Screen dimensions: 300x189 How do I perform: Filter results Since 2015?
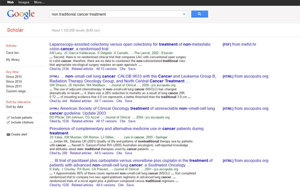(x=14, y=76)
